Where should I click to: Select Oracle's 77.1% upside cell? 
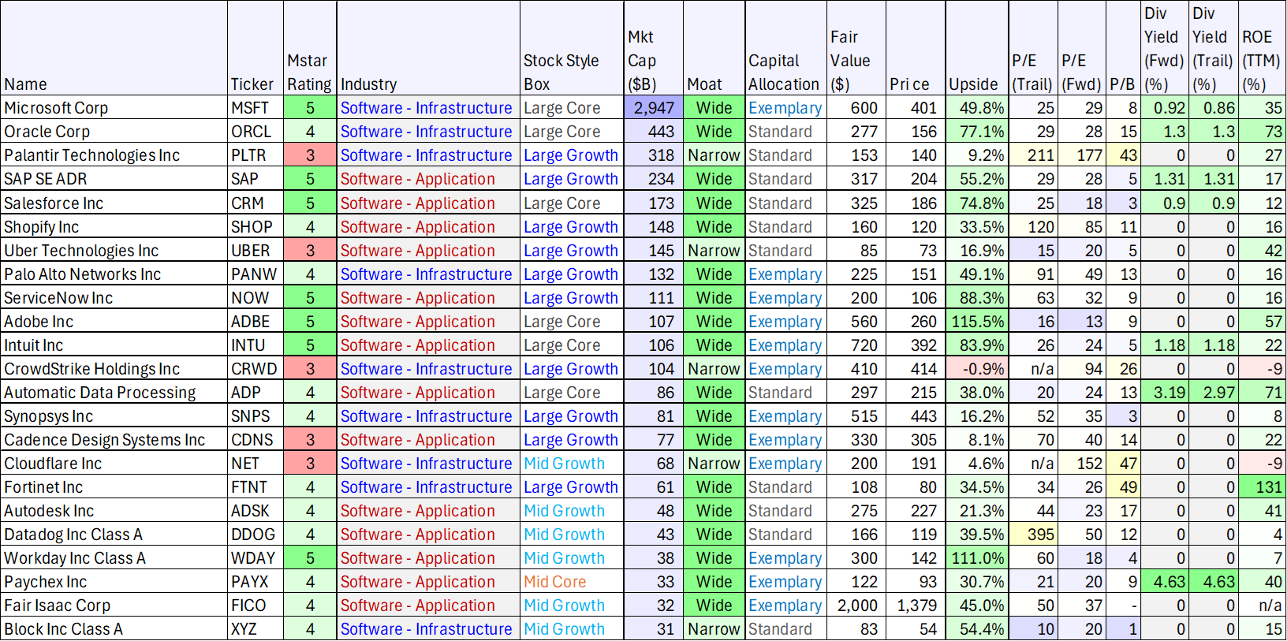coord(976,132)
